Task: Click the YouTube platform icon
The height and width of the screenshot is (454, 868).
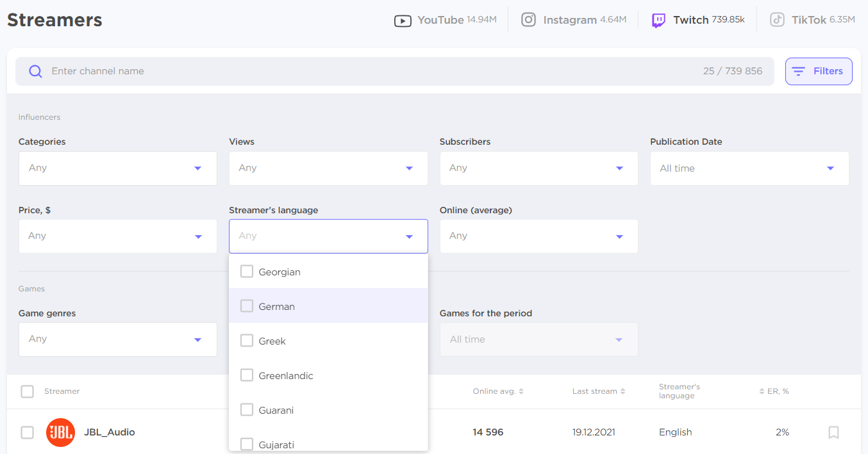Action: tap(403, 20)
